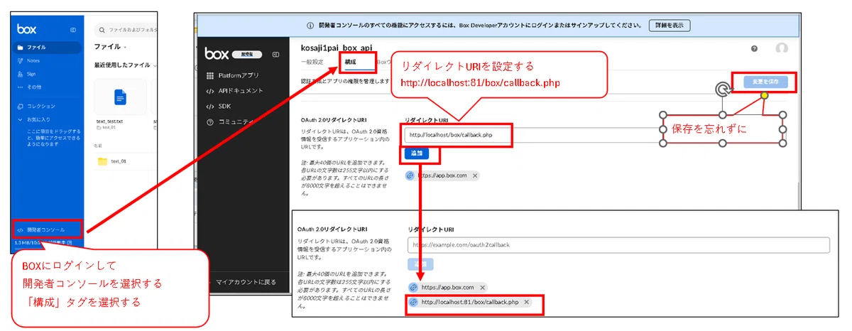The height and width of the screenshot is (331, 852).
Task: Click the code brackets icon beside 開発者コンソール
Action: [19, 229]
